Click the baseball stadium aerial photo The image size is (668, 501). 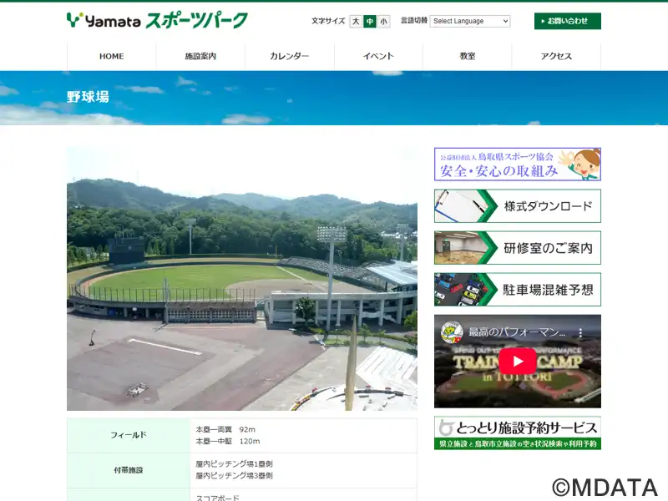(x=242, y=279)
